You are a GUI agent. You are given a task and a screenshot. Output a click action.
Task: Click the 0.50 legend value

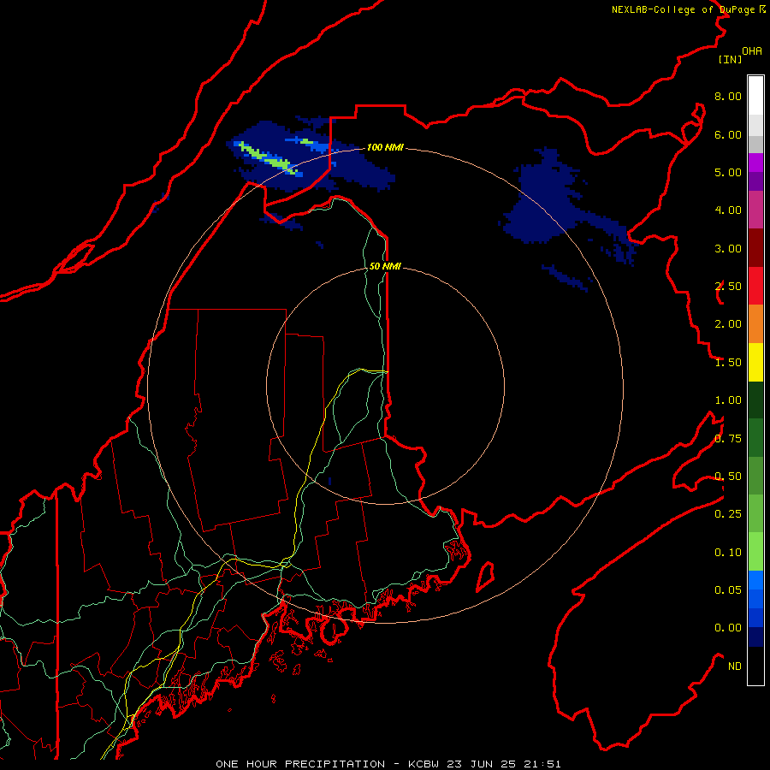tap(728, 477)
